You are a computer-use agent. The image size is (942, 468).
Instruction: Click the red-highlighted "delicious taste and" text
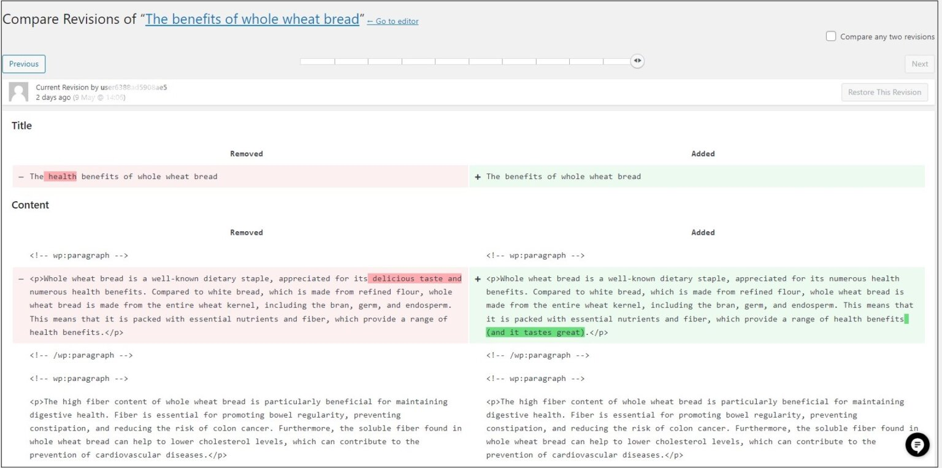416,278
